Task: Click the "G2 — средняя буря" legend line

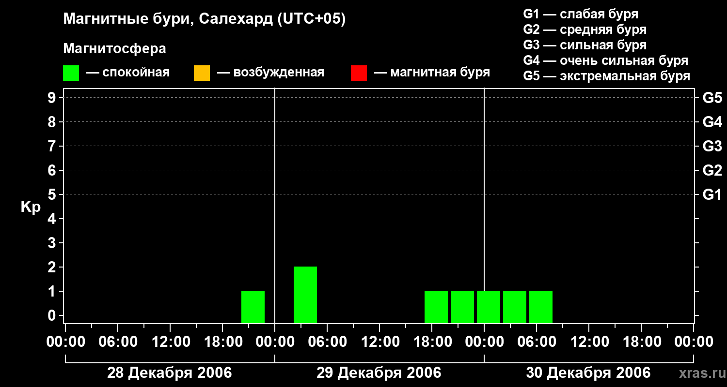Action: coord(585,30)
